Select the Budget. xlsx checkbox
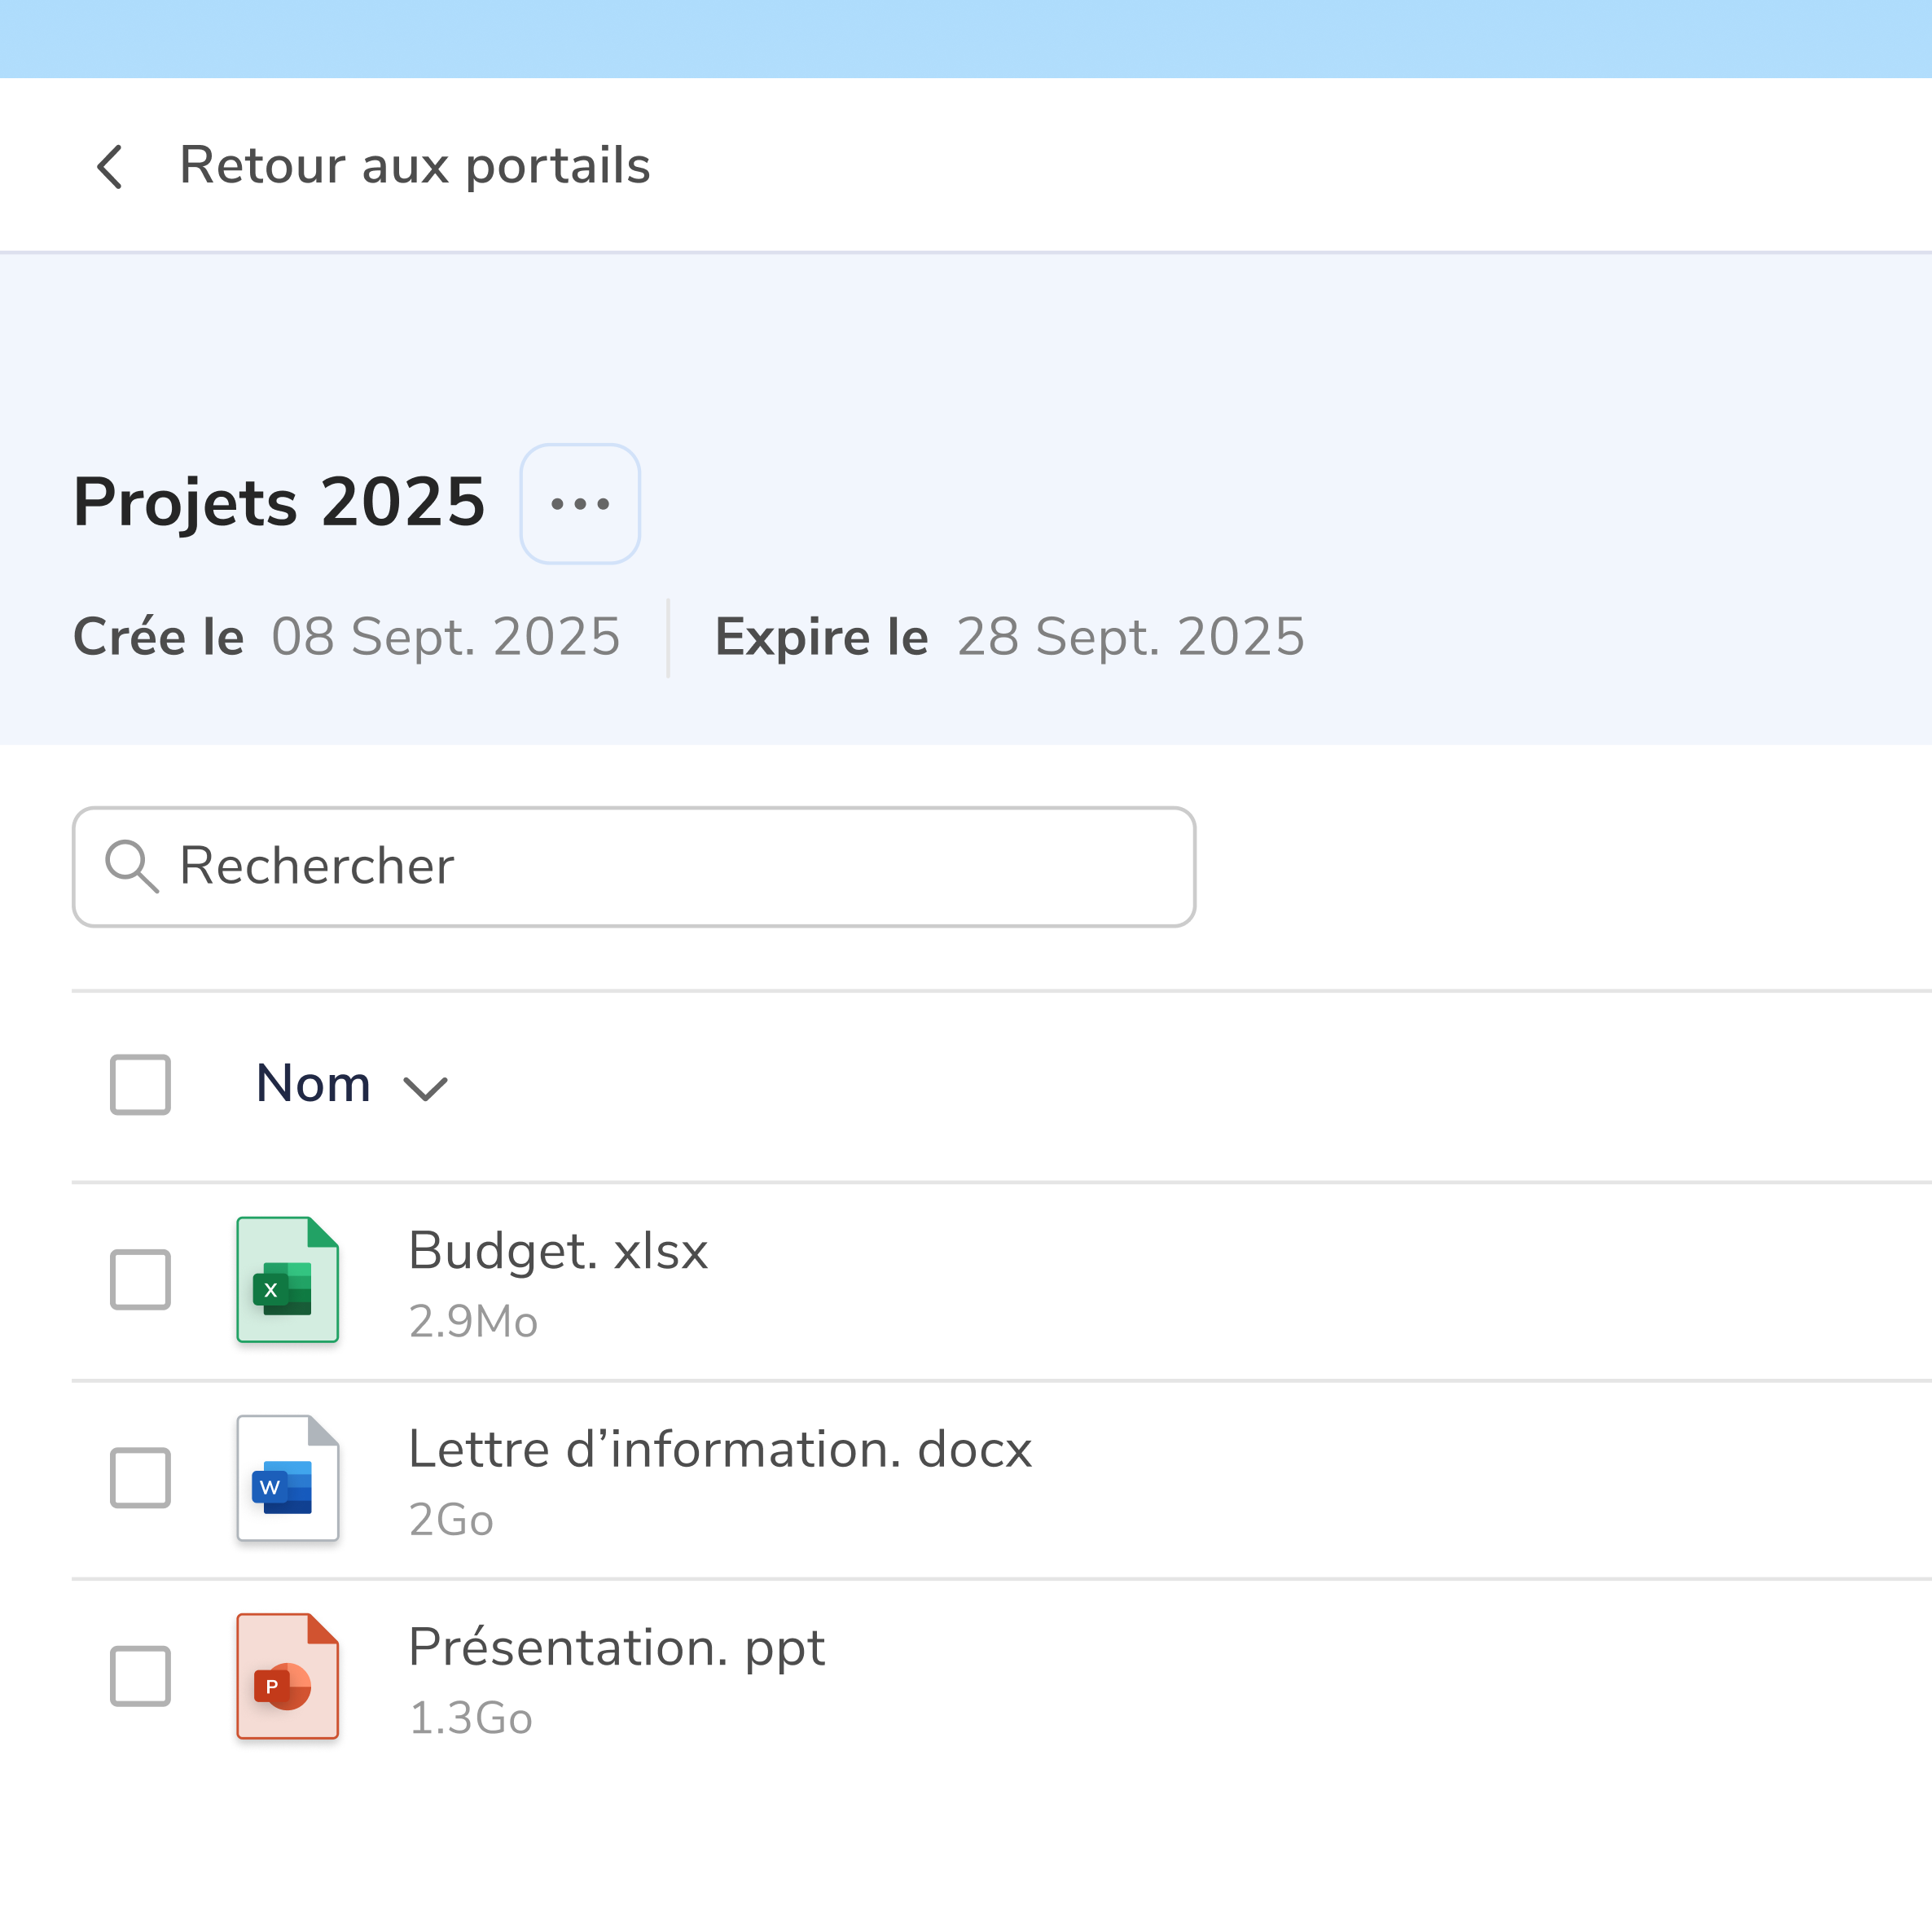This screenshot has height=1922, width=1932. tap(140, 1279)
